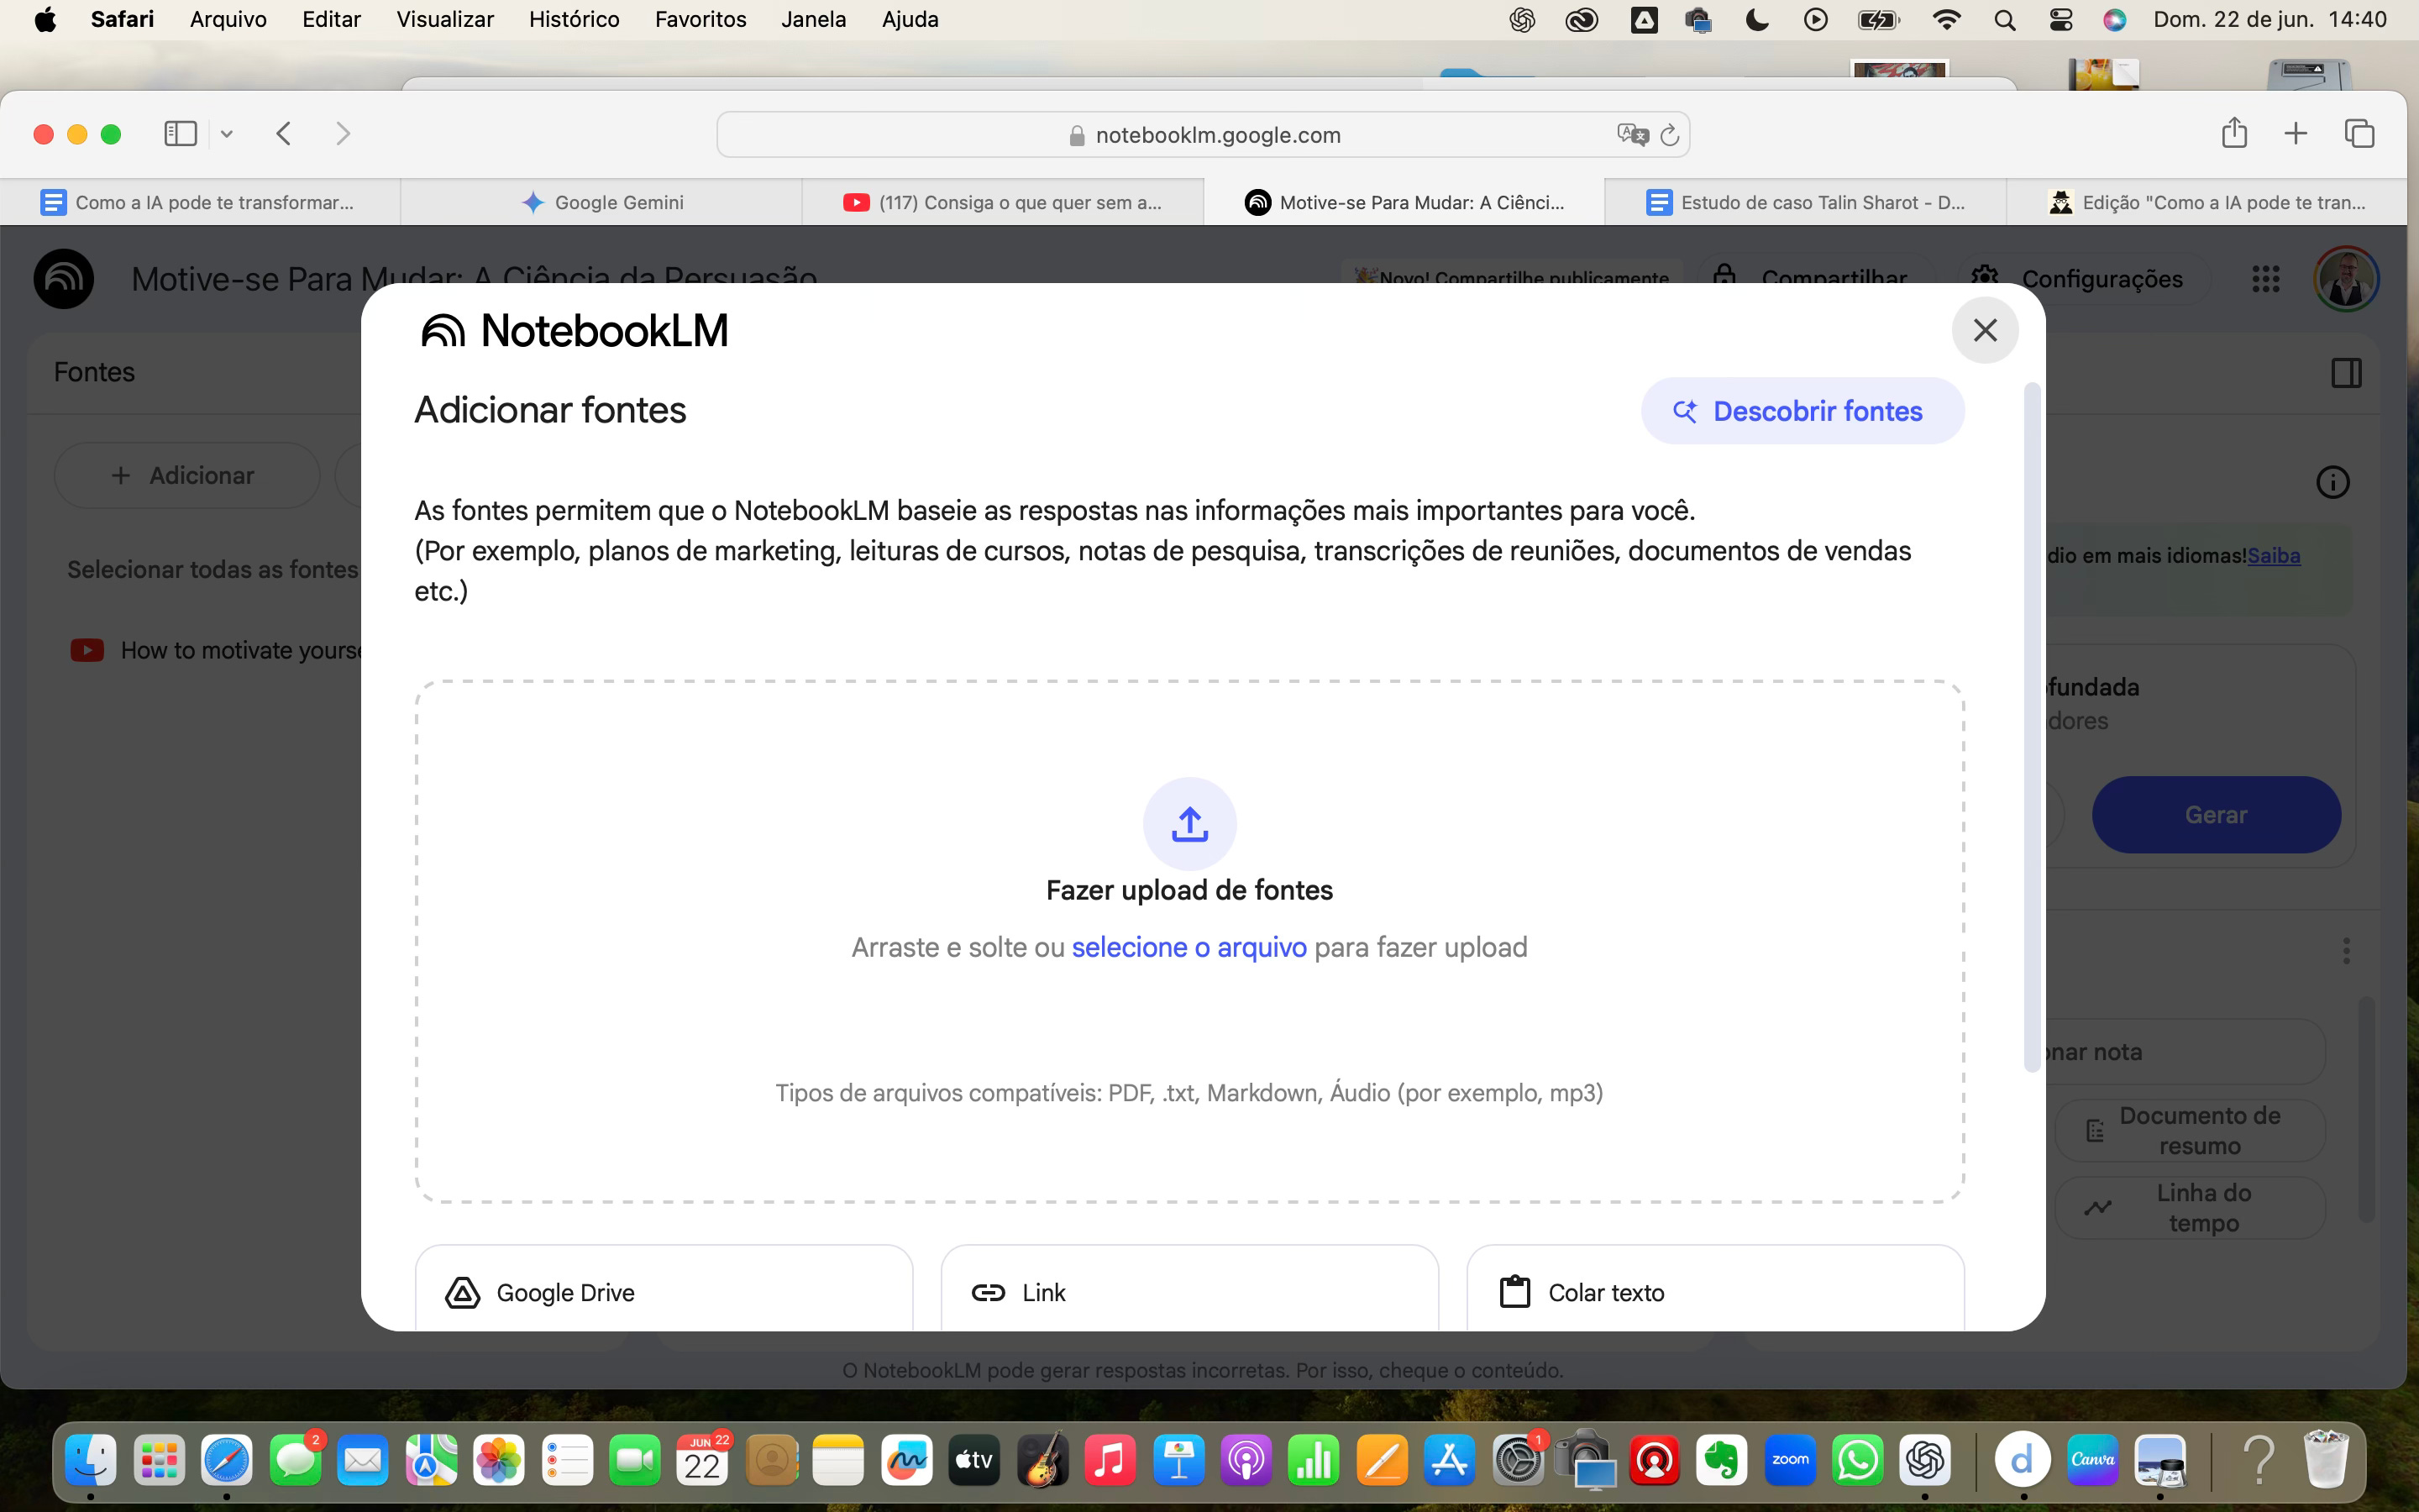Select How to motivate yourself source

[216, 650]
